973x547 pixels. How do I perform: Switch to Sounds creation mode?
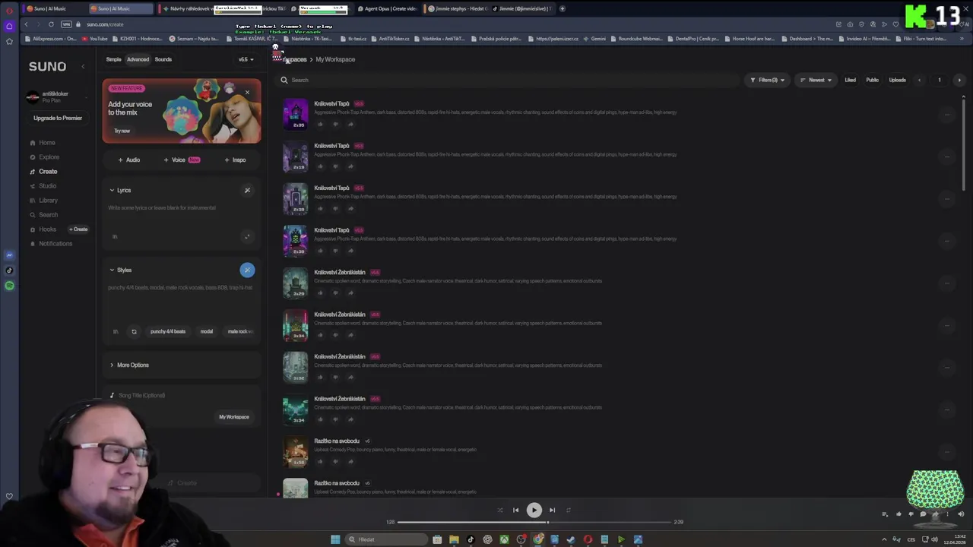163,59
